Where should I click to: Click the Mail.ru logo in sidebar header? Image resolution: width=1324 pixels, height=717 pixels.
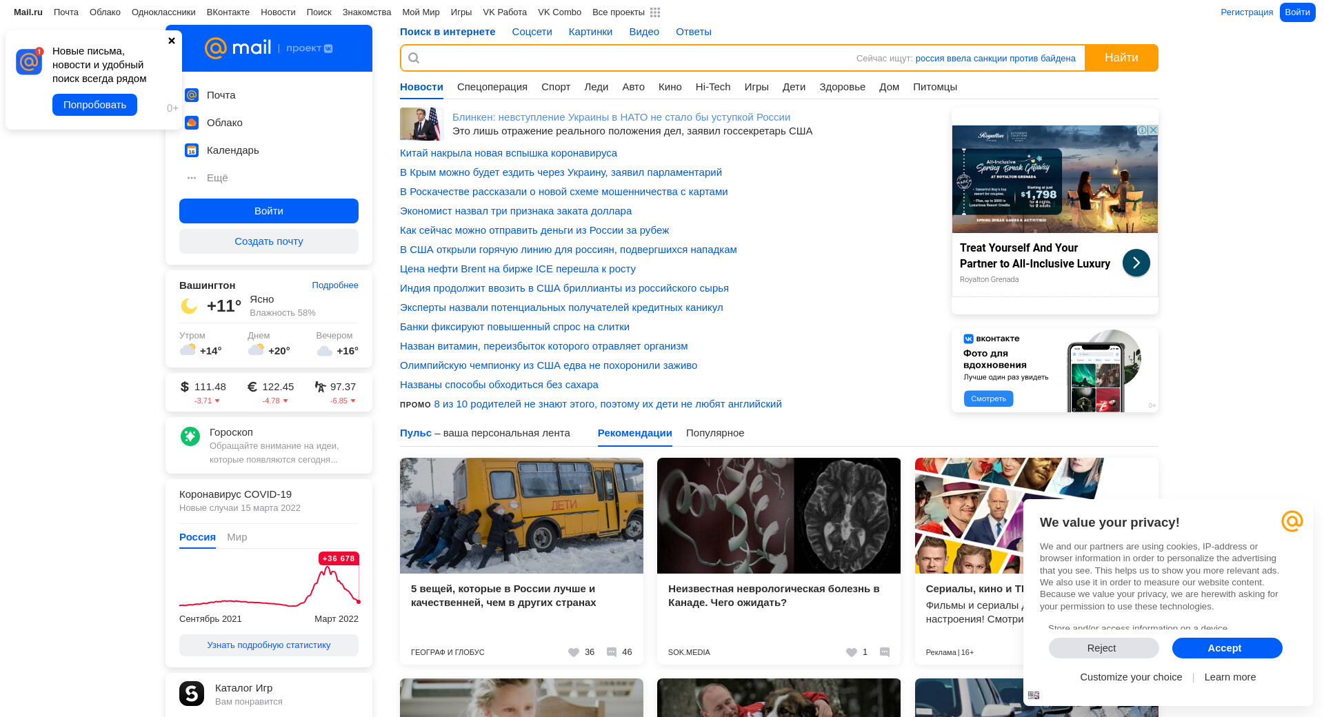(238, 48)
